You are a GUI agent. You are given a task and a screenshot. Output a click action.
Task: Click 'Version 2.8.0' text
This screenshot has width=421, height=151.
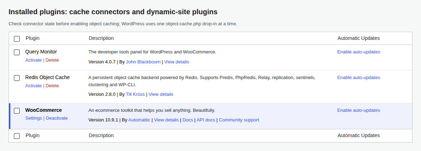point(102,94)
